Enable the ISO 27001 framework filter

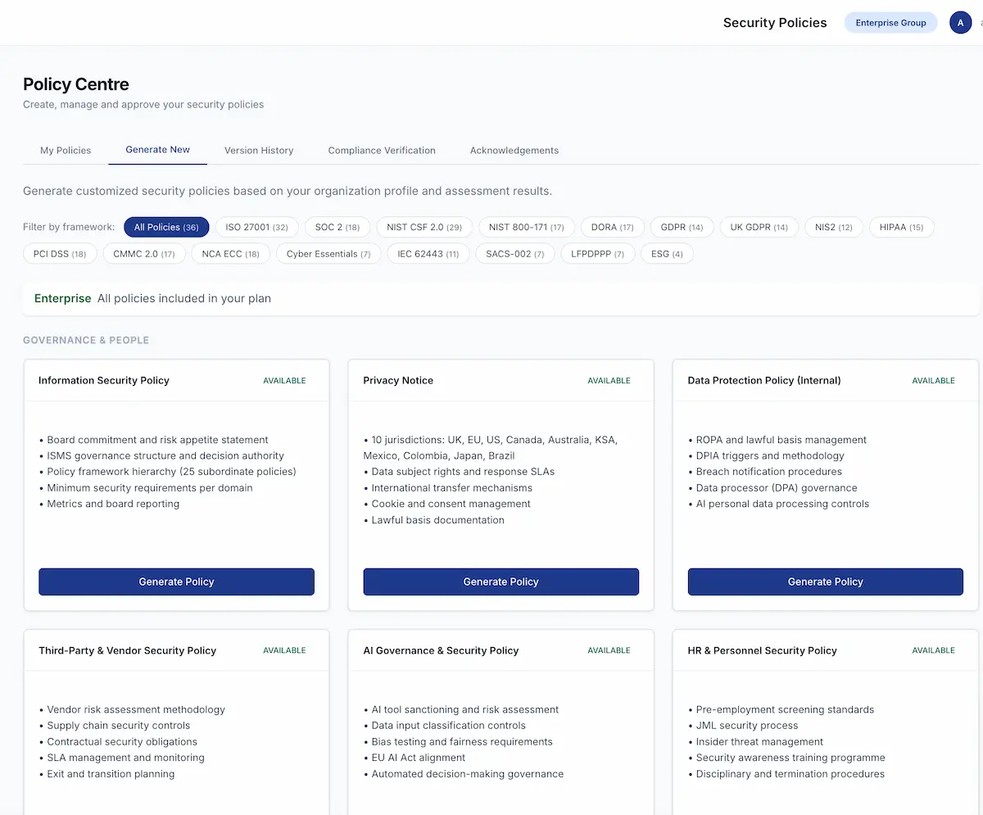coord(257,227)
